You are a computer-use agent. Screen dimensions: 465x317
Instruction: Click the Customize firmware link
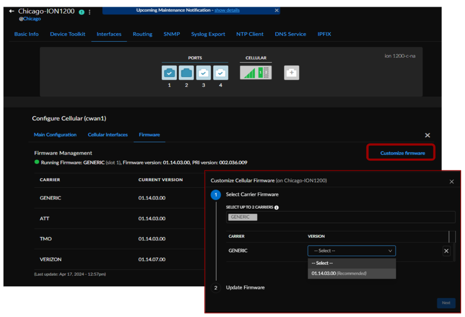402,153
